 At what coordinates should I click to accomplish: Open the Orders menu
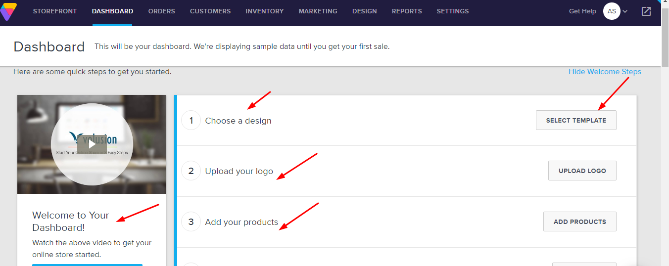(161, 11)
